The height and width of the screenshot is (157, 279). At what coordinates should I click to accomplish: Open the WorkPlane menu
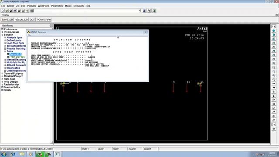[43, 6]
